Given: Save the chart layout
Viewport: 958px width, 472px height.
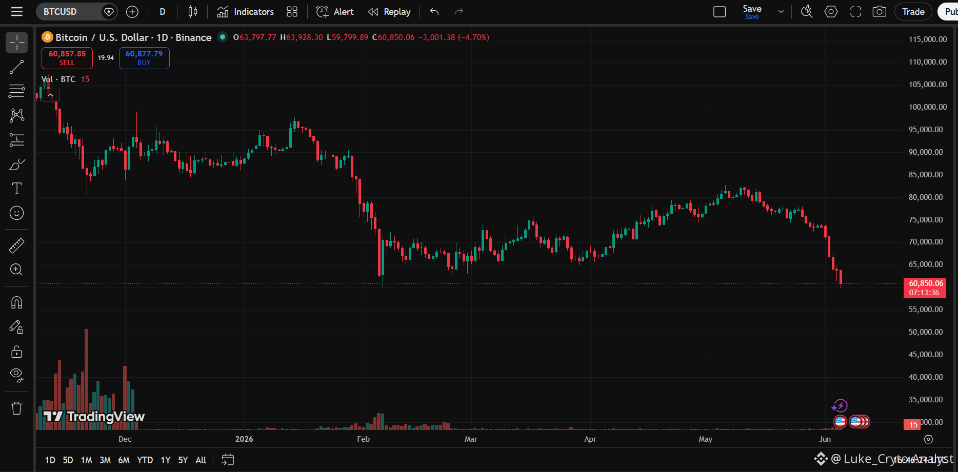Looking at the screenshot, I should [x=752, y=12].
